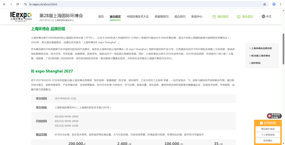This screenshot has width=285, height=145.
Task: Open the 展会概览 menu item
Action: (115, 16)
